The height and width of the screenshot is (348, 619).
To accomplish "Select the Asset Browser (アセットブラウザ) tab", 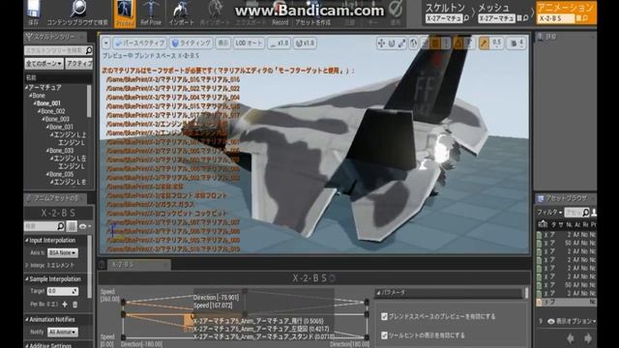I will pos(565,198).
